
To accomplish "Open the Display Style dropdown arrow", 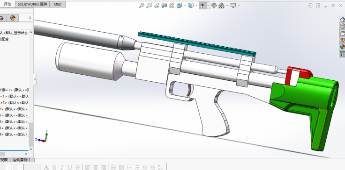I will click(196, 6).
